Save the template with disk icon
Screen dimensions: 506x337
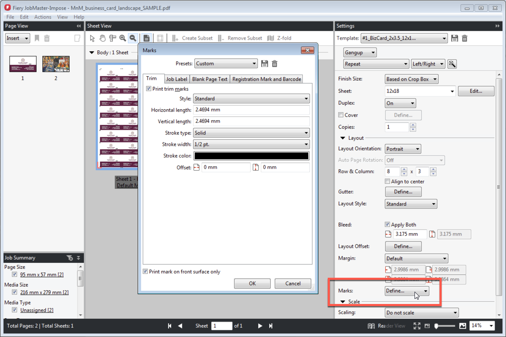[455, 38]
